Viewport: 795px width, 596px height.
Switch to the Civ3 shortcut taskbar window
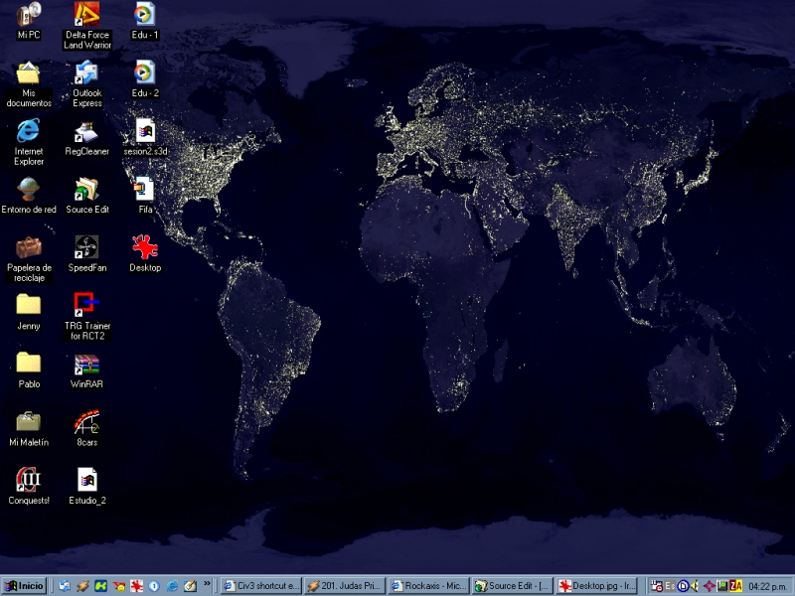point(260,586)
